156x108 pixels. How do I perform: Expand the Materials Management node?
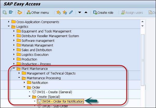(14, 45)
